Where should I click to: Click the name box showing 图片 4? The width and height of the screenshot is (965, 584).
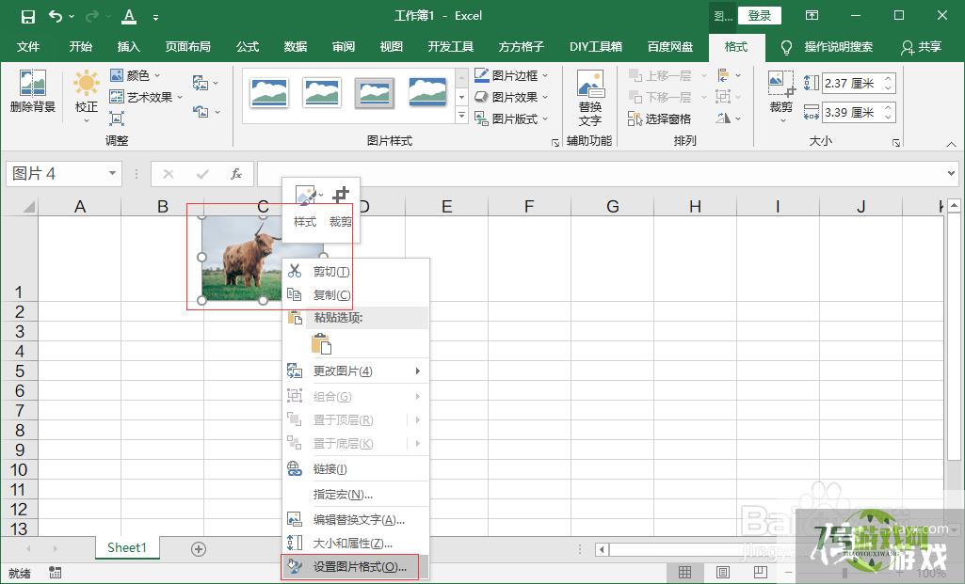tap(56, 173)
